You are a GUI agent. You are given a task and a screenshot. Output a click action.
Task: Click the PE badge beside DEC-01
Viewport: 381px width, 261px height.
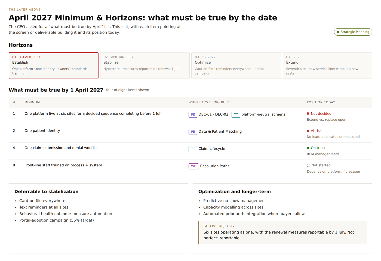(x=193, y=114)
